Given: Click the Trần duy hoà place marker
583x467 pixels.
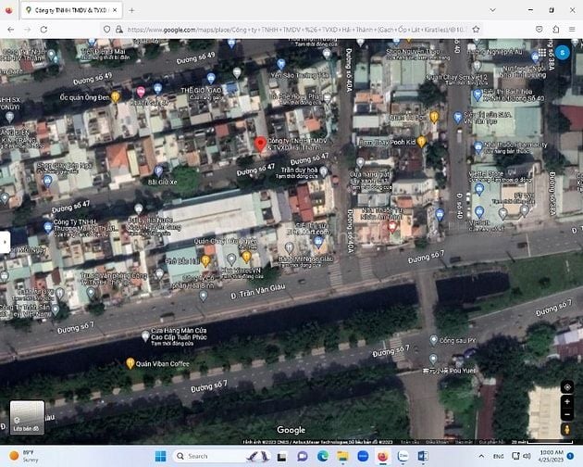Looking at the screenshot, I should click(x=324, y=171).
